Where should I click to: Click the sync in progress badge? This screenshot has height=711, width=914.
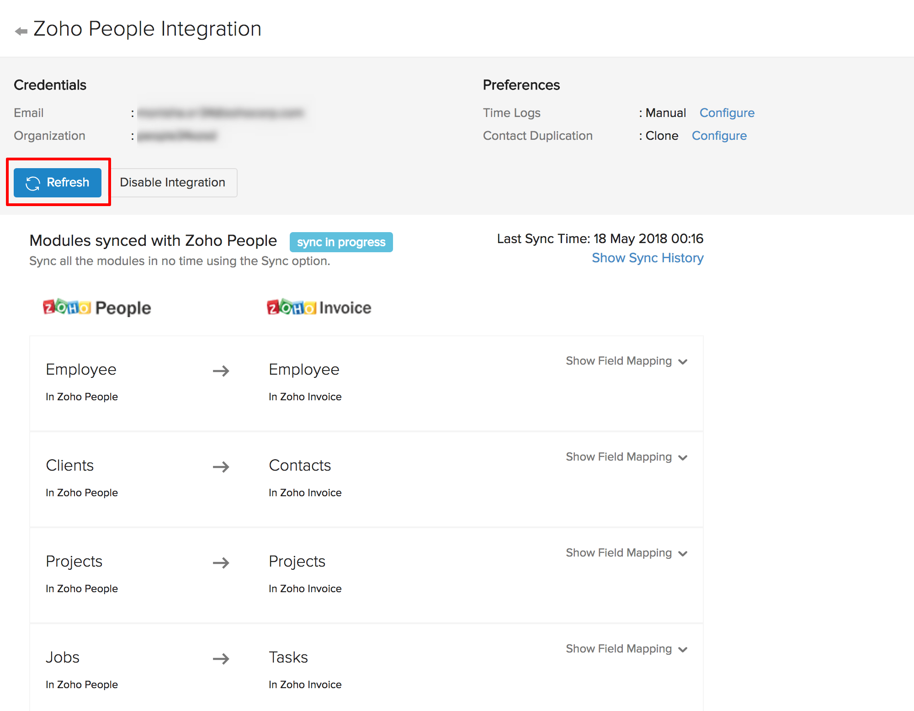click(341, 242)
